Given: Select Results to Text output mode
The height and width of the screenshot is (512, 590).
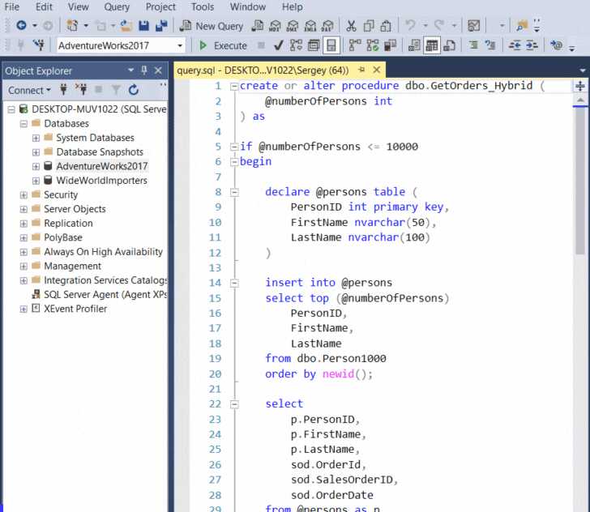Looking at the screenshot, I should click(x=414, y=45).
